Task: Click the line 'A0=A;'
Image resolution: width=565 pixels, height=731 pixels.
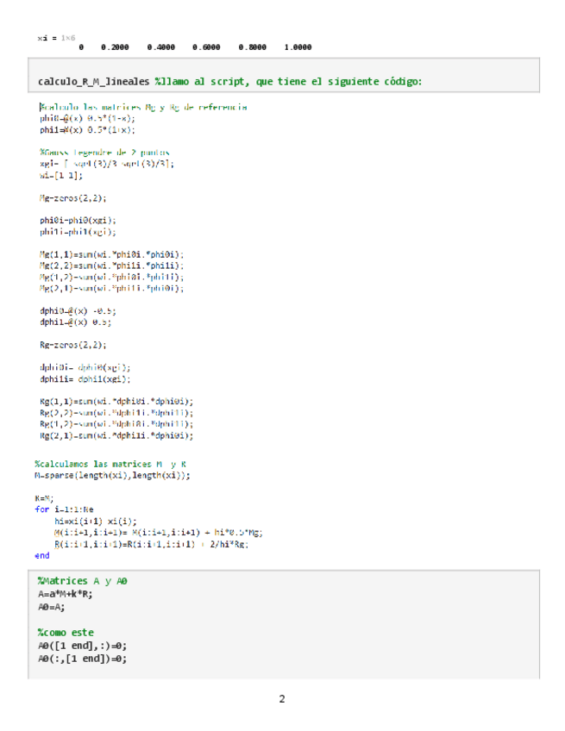Action: (x=52, y=607)
